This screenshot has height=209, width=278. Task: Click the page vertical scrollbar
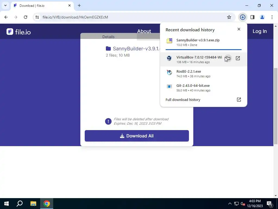coord(276,106)
